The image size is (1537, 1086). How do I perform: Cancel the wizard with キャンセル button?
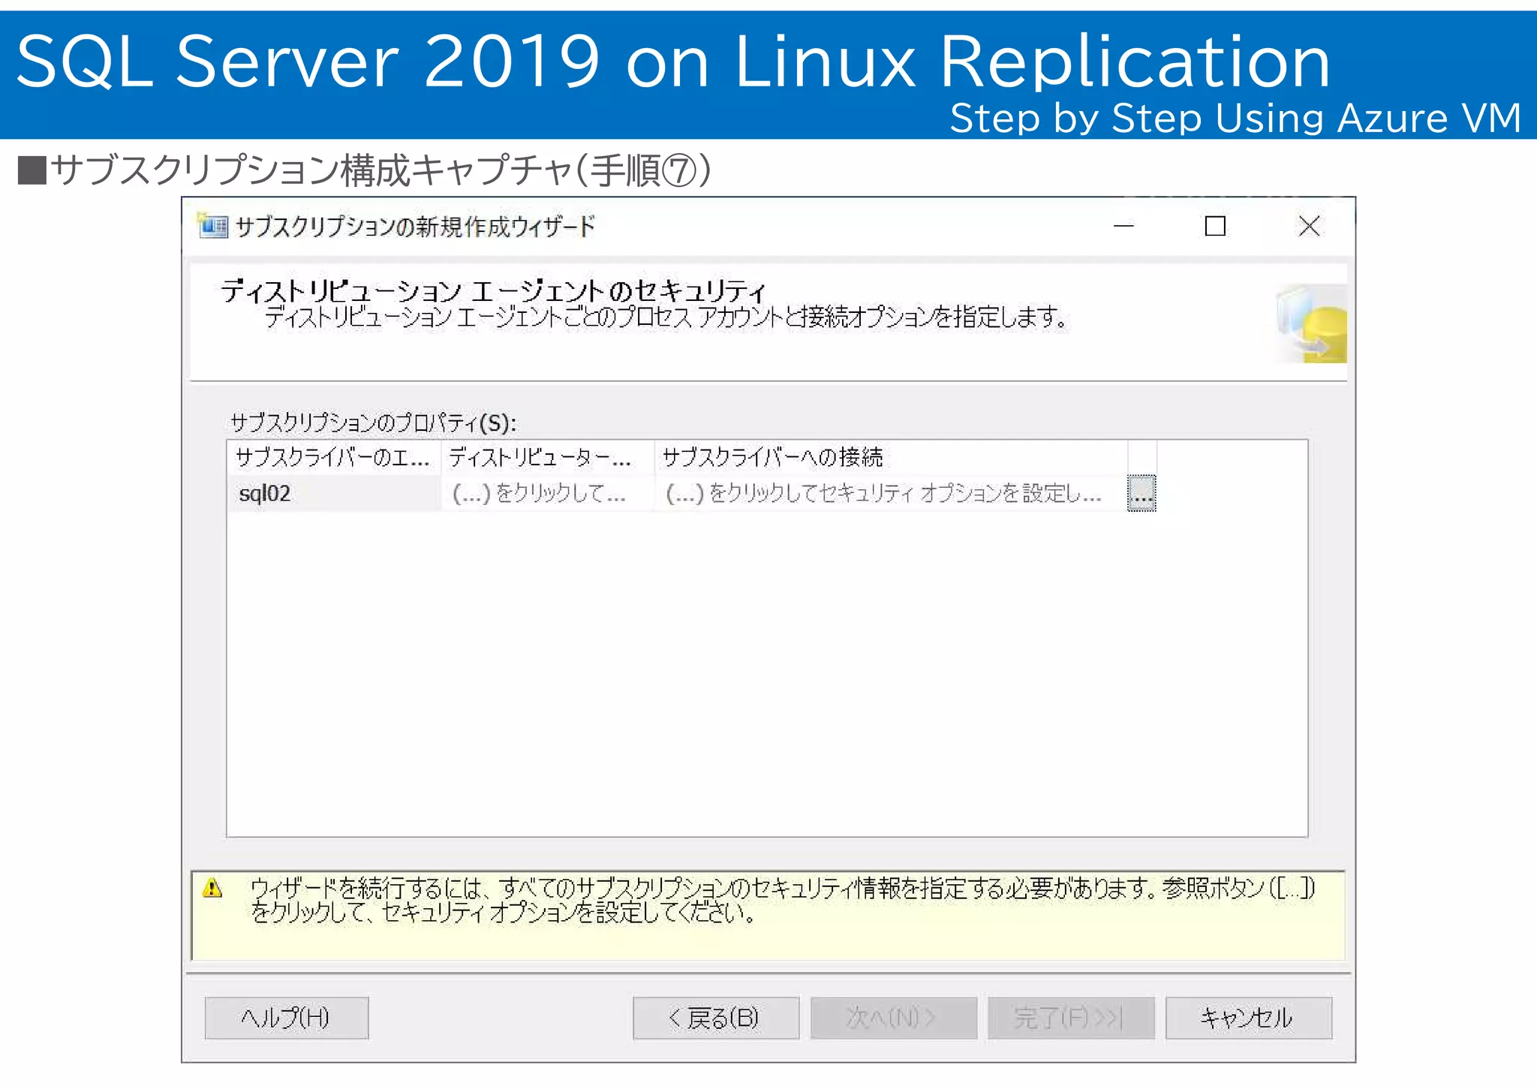pyautogui.click(x=1248, y=1018)
